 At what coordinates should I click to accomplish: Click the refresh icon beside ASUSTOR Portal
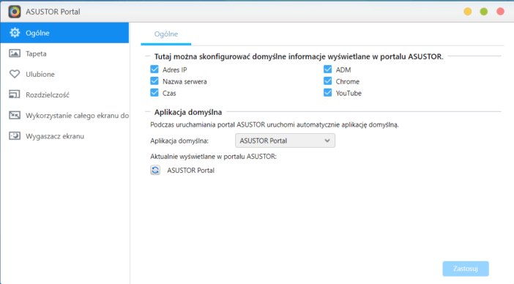[x=155, y=171]
